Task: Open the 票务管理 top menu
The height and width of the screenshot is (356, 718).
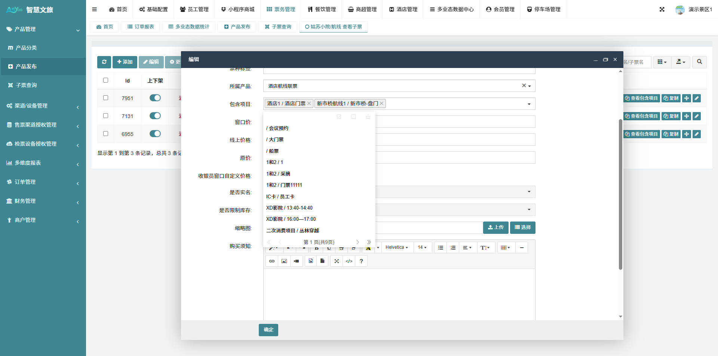Action: point(281,9)
